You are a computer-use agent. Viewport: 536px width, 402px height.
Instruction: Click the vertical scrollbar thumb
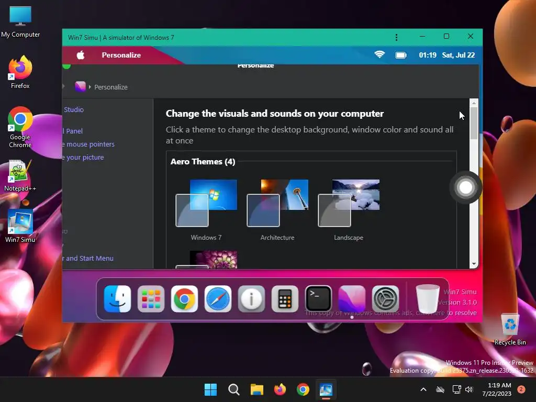pos(474,123)
